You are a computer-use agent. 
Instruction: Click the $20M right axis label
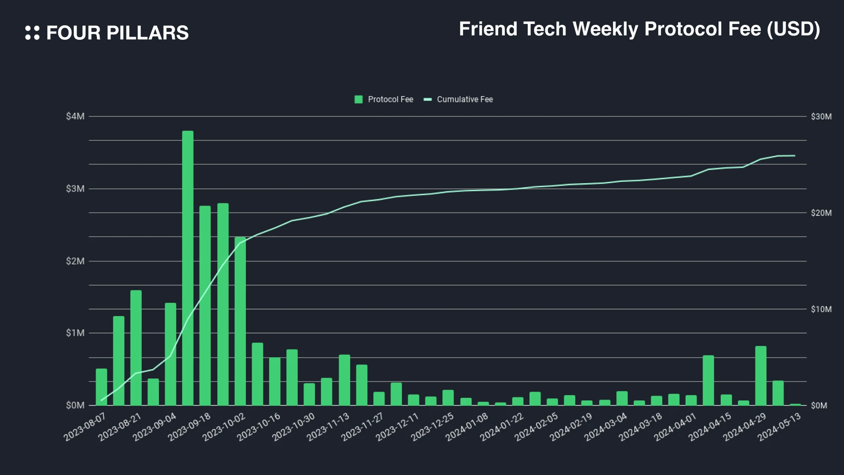click(821, 213)
